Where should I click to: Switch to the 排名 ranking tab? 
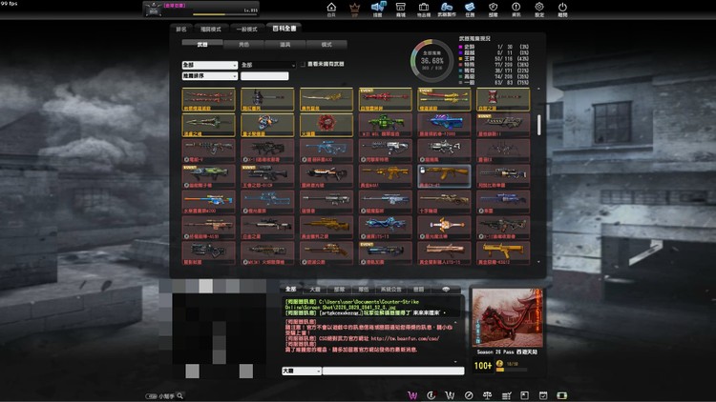(181, 29)
